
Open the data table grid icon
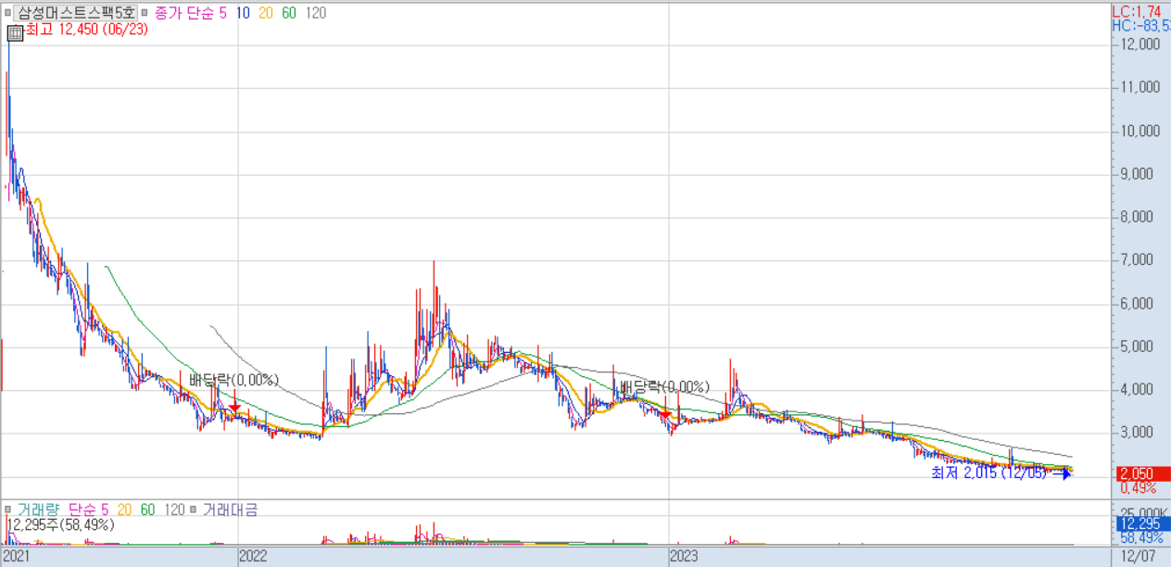(x=14, y=32)
